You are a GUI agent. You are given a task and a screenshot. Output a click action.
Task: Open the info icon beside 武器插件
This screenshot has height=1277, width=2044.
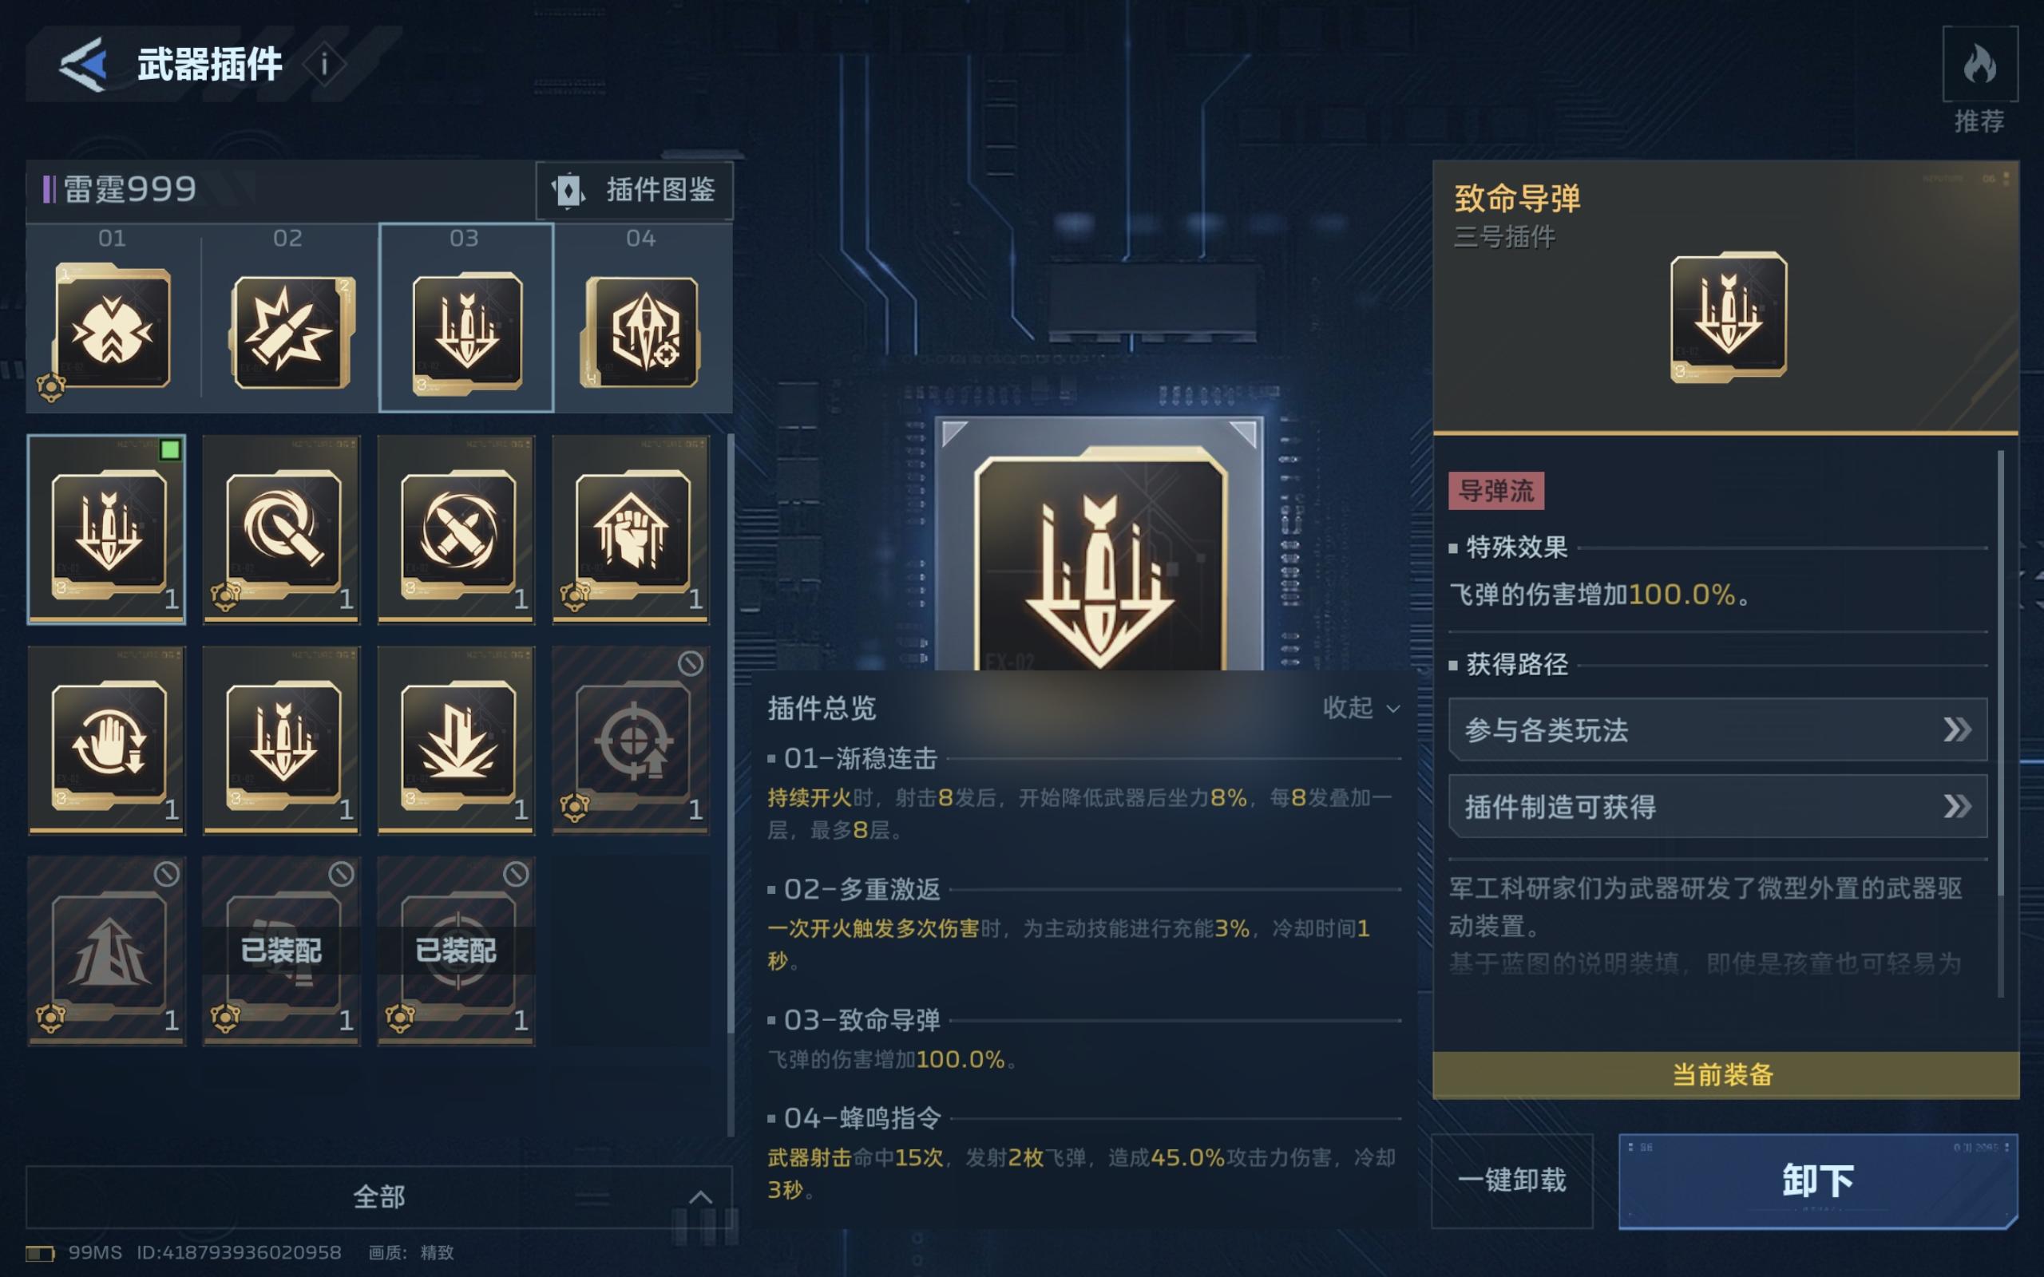[x=323, y=64]
